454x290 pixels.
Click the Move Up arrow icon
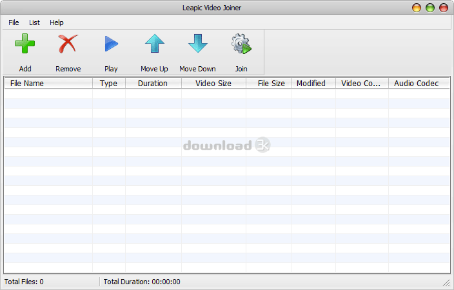point(155,44)
